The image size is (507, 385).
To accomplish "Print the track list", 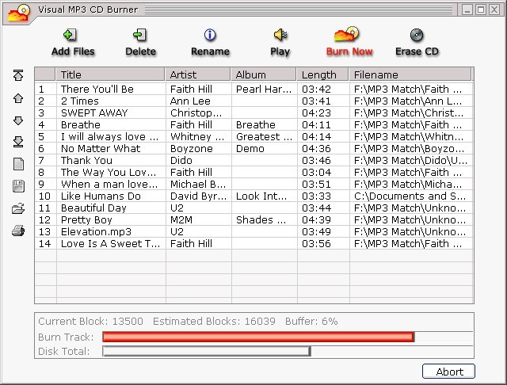I will [18, 231].
